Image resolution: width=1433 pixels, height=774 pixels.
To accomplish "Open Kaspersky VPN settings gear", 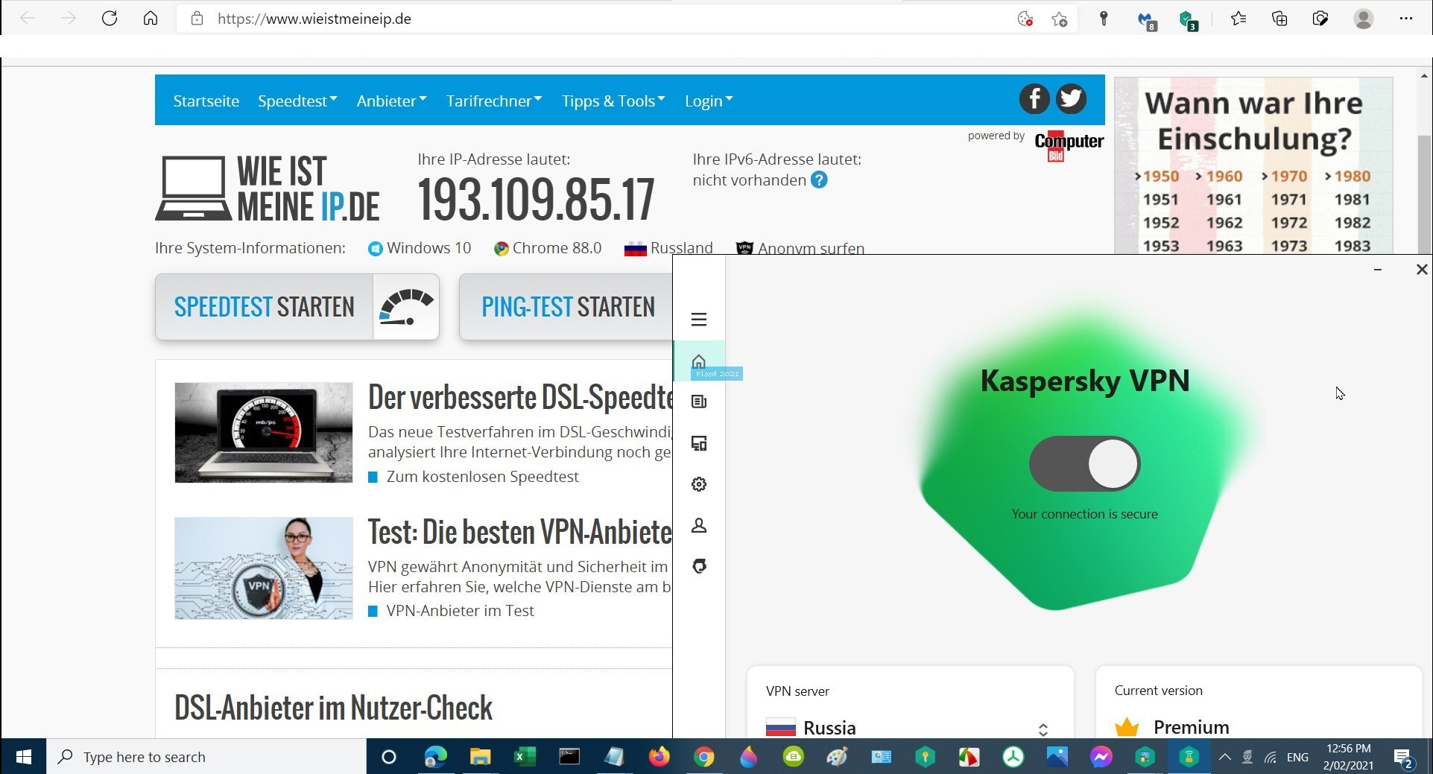I will 698,484.
